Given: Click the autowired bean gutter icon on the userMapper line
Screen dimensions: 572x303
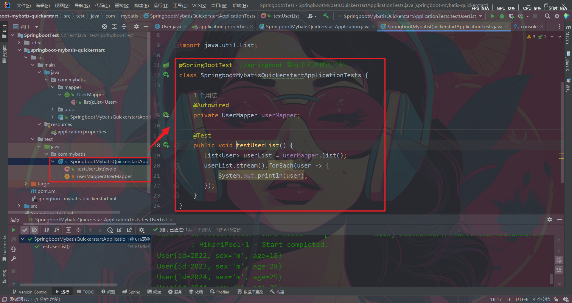Looking at the screenshot, I should (166, 115).
